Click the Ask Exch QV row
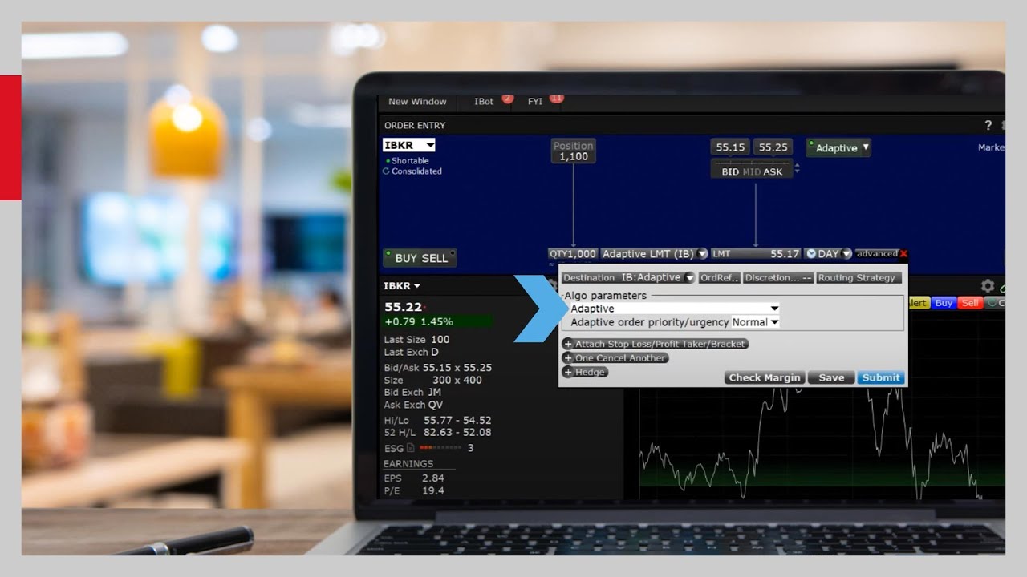The height and width of the screenshot is (577, 1027). (x=413, y=405)
